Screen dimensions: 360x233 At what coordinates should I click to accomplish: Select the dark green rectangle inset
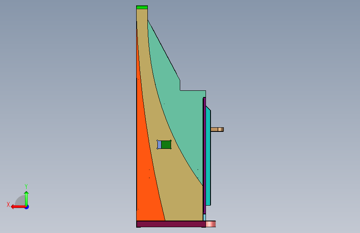(166, 145)
